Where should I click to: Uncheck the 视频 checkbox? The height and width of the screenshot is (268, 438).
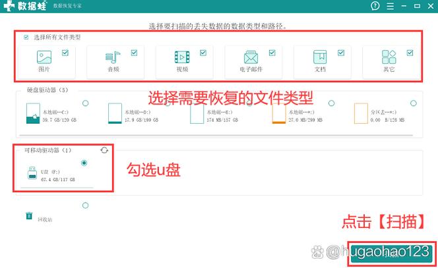pos(203,53)
